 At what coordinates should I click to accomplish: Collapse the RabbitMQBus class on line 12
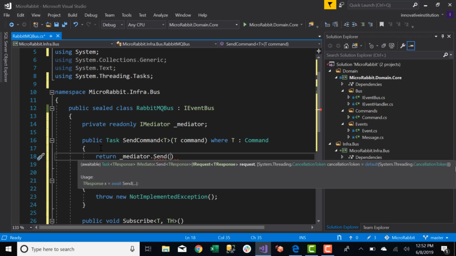[52, 108]
